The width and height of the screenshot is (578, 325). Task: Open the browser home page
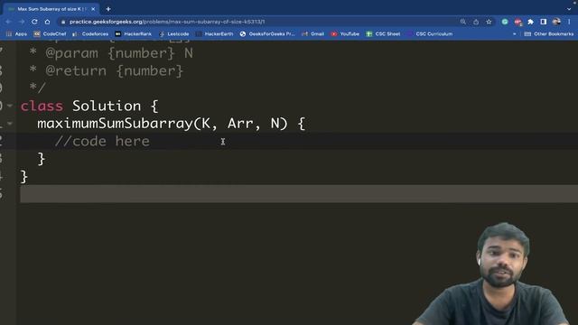tap(47, 22)
